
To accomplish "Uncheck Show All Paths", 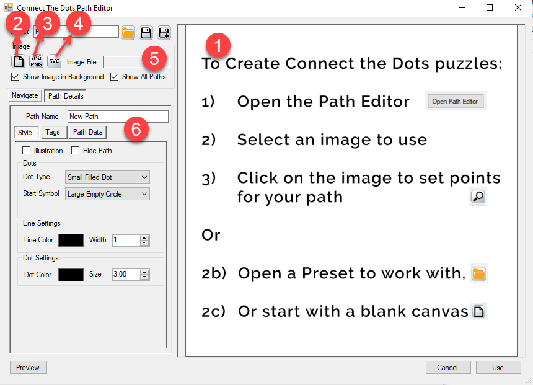I will point(115,77).
